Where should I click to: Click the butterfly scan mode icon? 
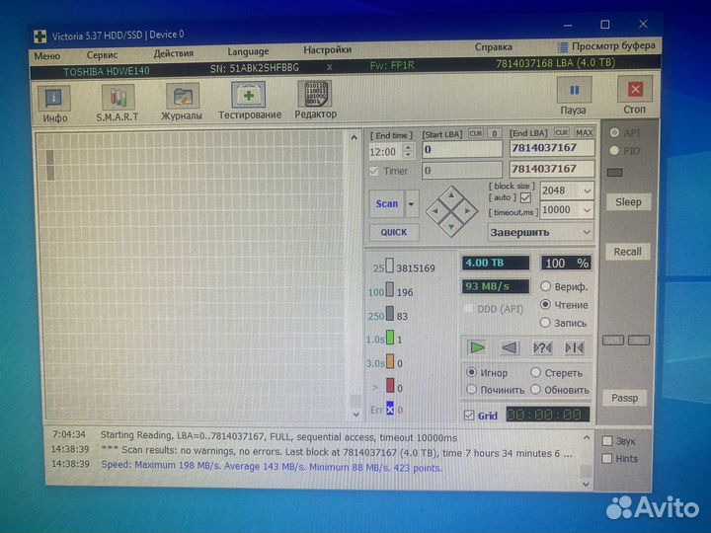[x=574, y=348]
